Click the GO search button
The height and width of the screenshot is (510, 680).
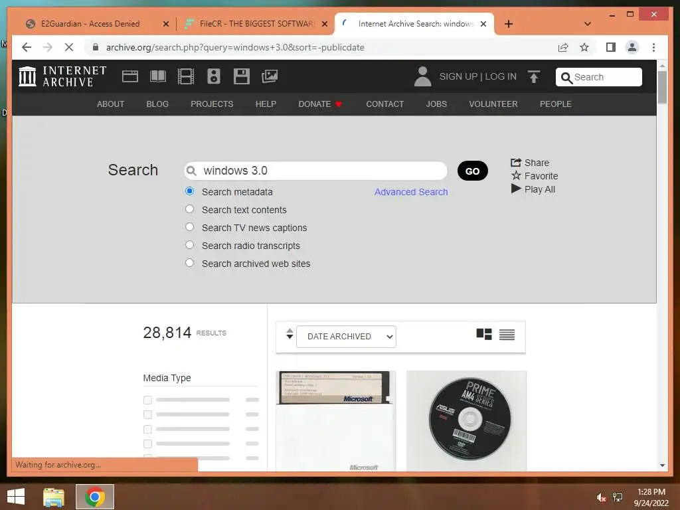473,171
